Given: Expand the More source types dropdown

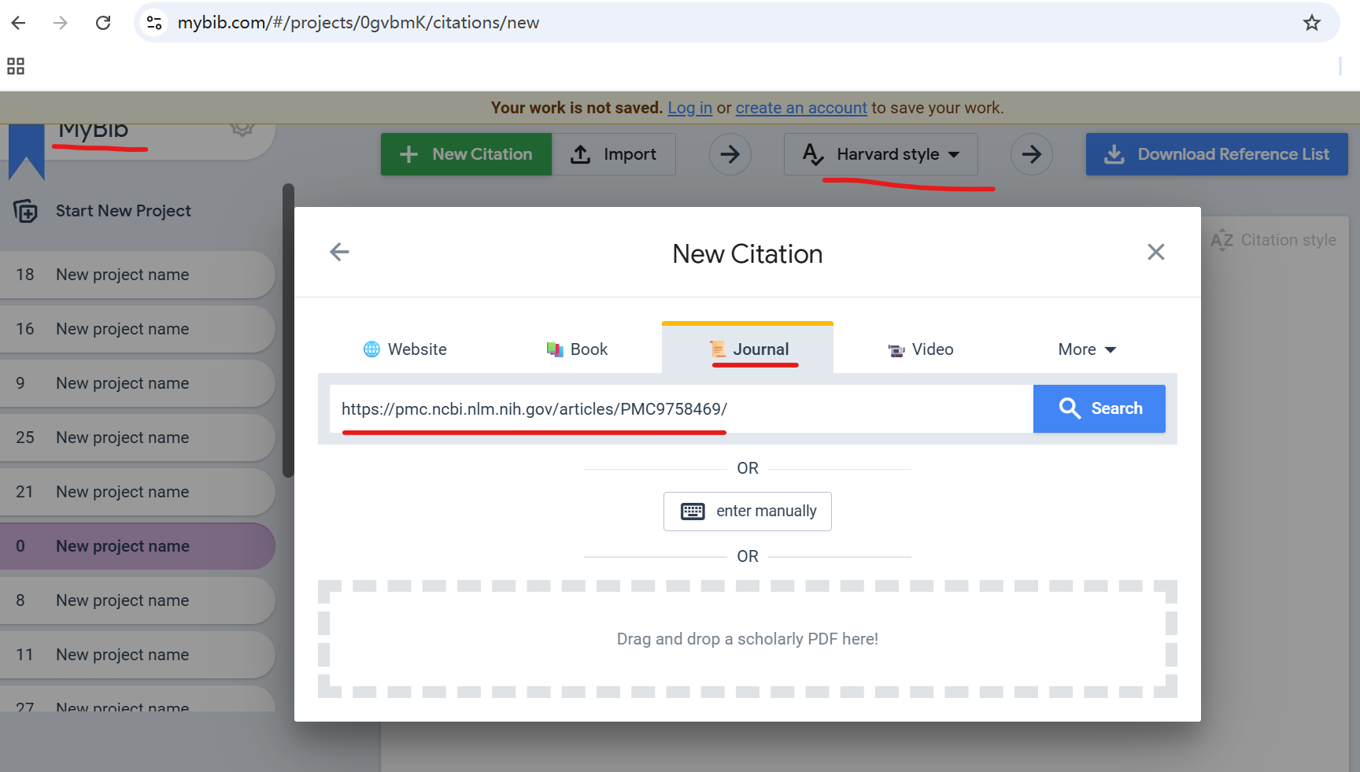Looking at the screenshot, I should tap(1086, 349).
